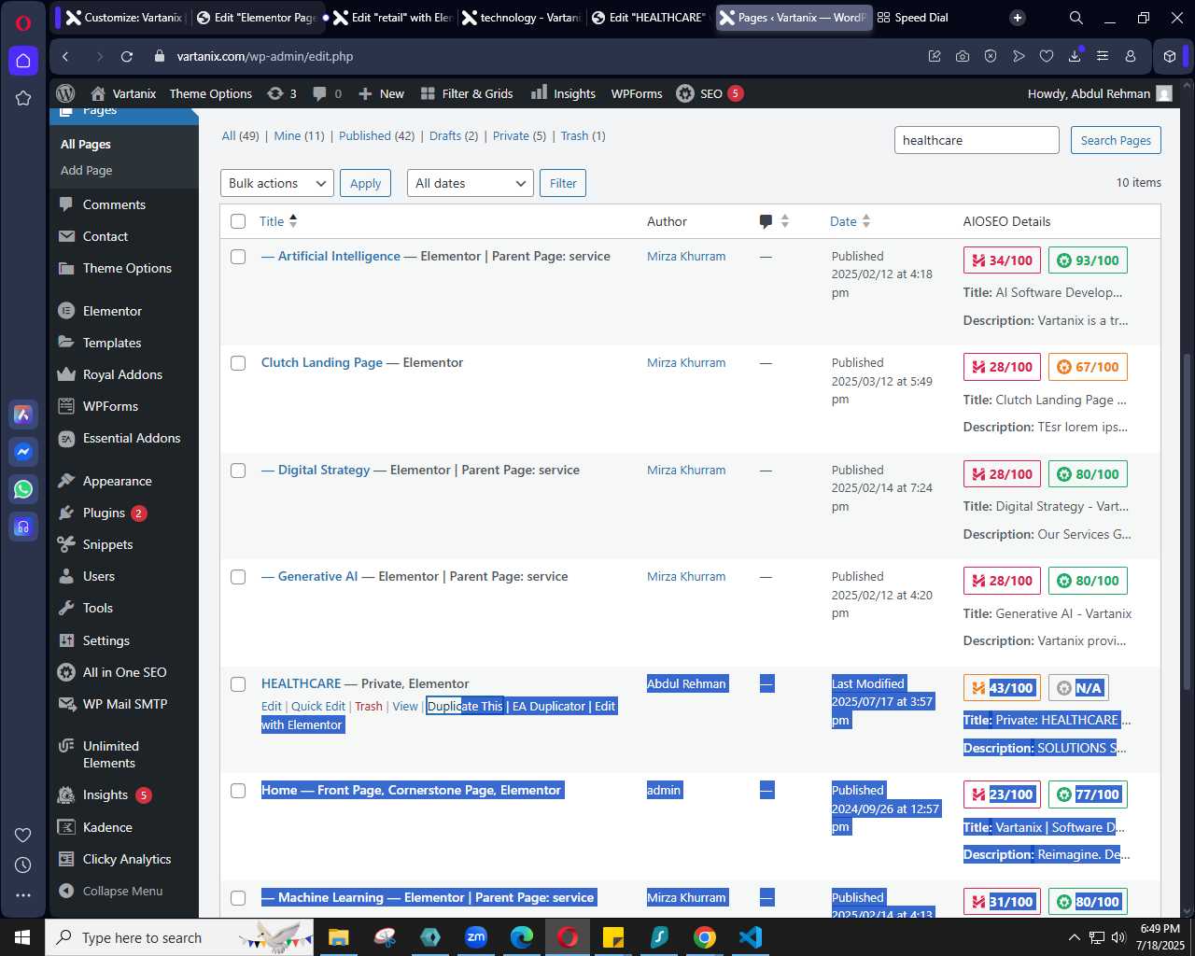Viewport: 1195px width, 956px height.
Task: Filter list by Drafts (2)
Action: 454,135
